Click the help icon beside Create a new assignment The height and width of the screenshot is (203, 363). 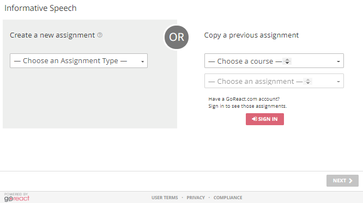(x=100, y=35)
